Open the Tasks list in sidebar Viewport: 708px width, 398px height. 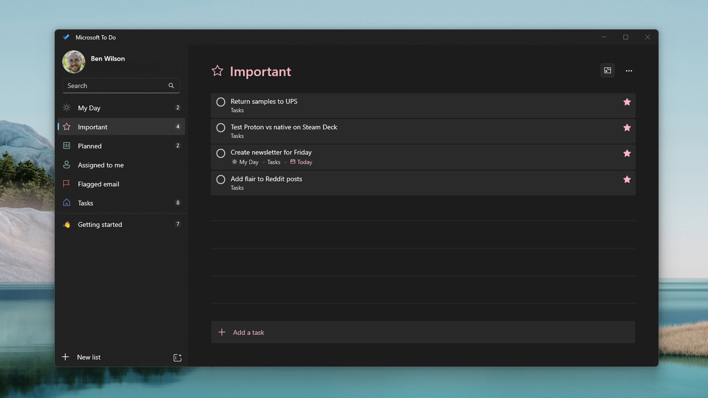pos(121,203)
